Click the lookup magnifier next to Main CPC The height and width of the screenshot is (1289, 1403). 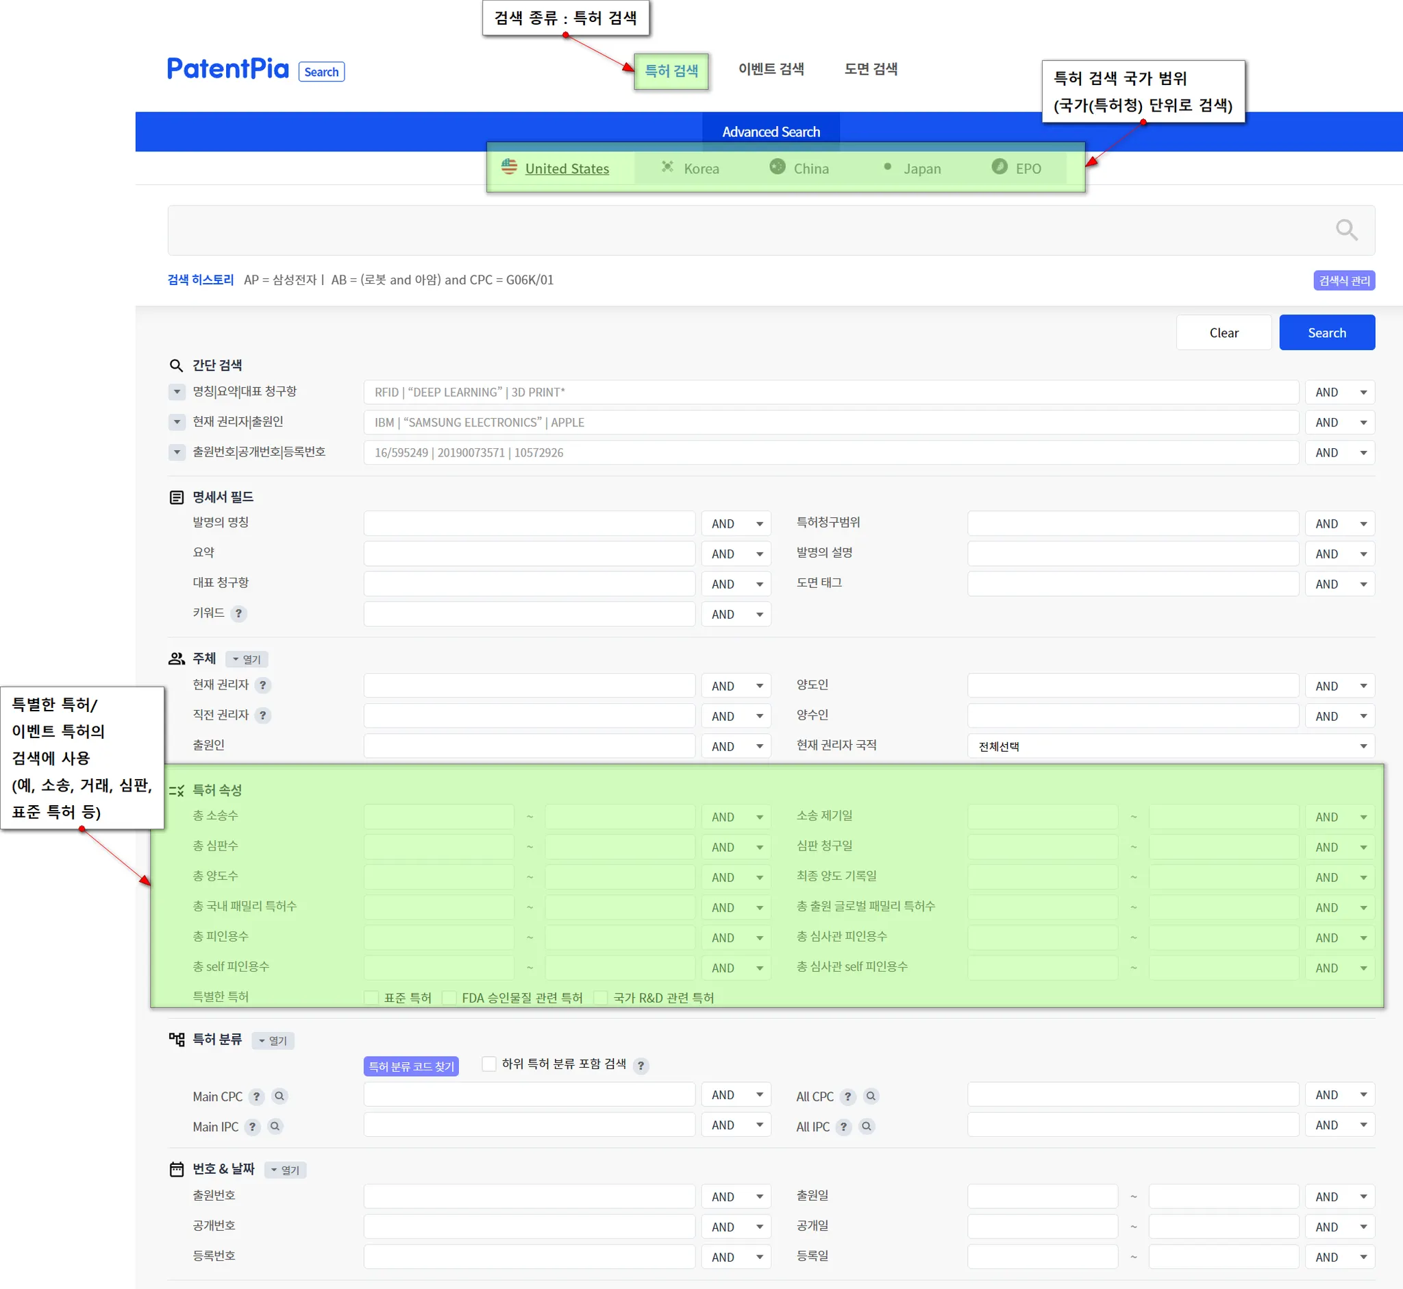tap(280, 1096)
